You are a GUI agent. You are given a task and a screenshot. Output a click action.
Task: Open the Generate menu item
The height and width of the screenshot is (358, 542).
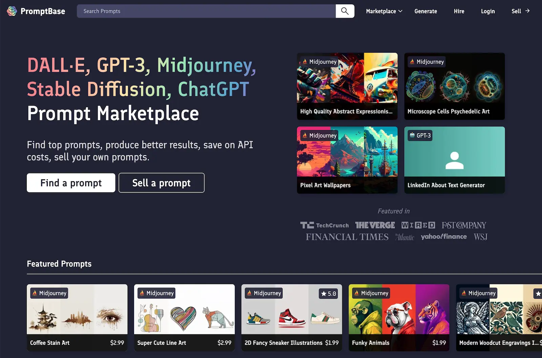pyautogui.click(x=425, y=11)
